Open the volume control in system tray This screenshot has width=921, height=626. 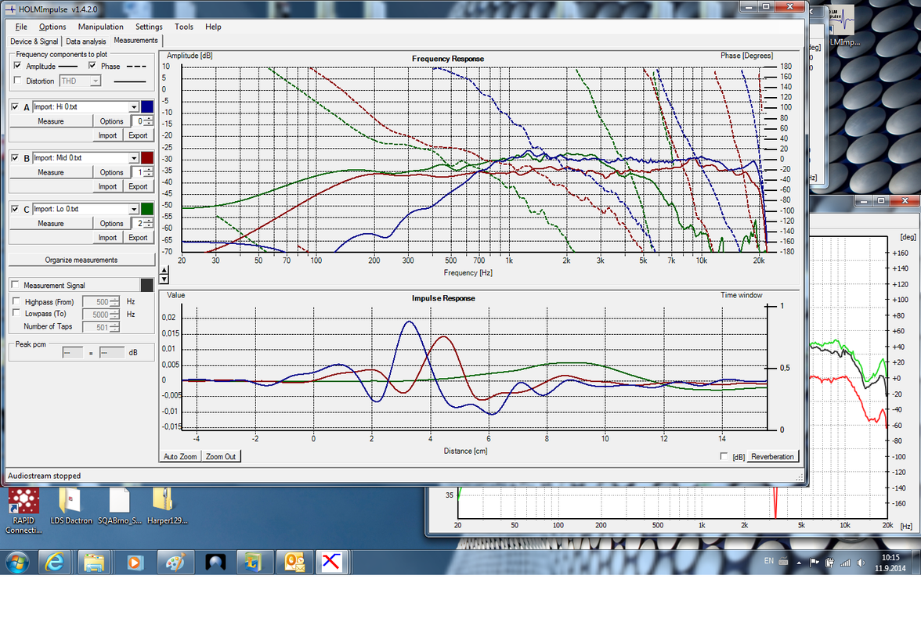pos(861,563)
